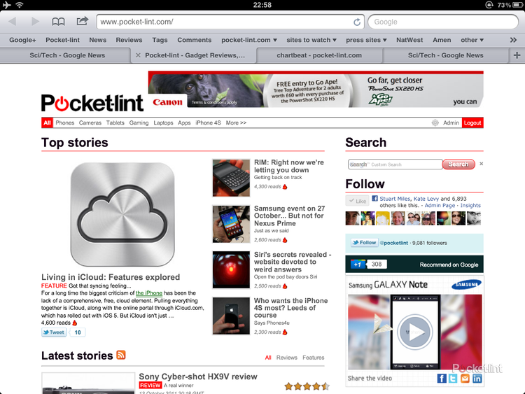Filter latest stories by Features
Screen dimensions: 525x394
pyautogui.click(x=314, y=358)
